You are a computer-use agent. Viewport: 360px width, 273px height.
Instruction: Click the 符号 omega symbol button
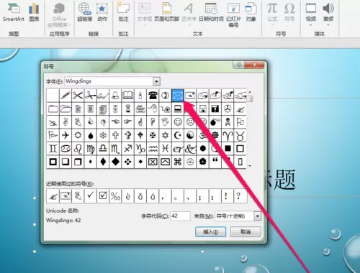289,12
